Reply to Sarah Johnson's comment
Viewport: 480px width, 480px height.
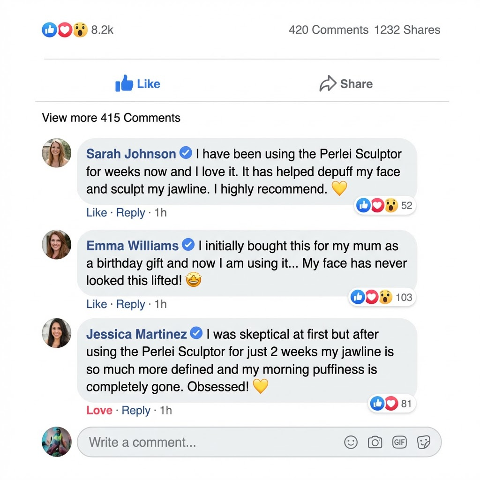tap(130, 213)
